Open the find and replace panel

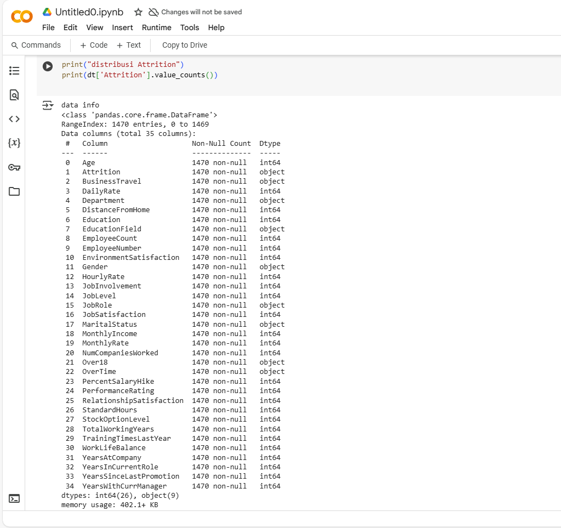tap(14, 94)
